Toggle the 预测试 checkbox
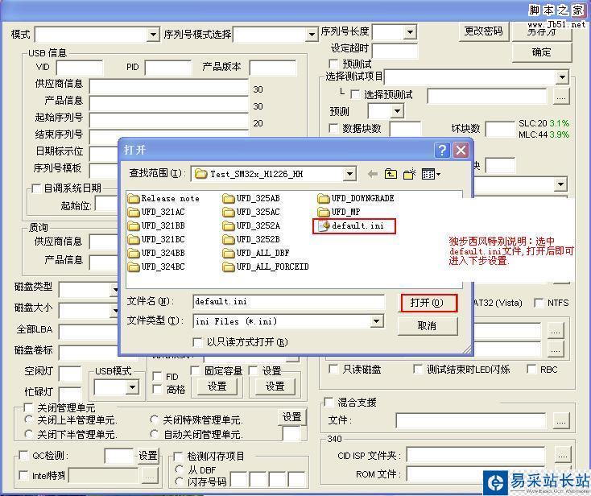 (x=333, y=64)
